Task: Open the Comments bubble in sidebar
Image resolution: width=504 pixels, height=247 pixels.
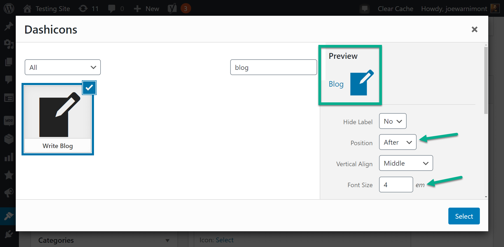Action: coord(9,79)
